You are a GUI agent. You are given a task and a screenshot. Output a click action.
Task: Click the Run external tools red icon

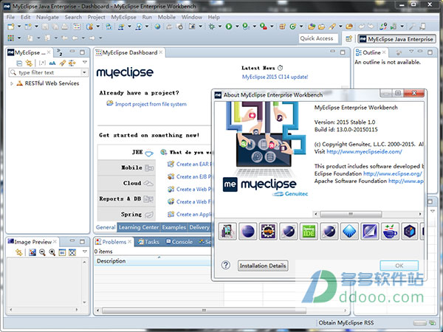pos(264,27)
